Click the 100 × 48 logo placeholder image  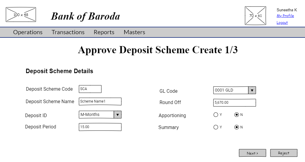(21, 15)
